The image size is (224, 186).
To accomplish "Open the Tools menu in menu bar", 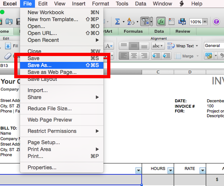I will (122, 4).
